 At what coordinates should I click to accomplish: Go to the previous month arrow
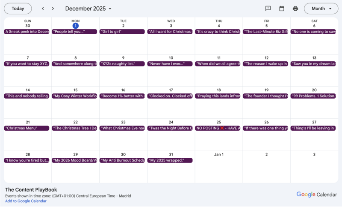[43, 9]
